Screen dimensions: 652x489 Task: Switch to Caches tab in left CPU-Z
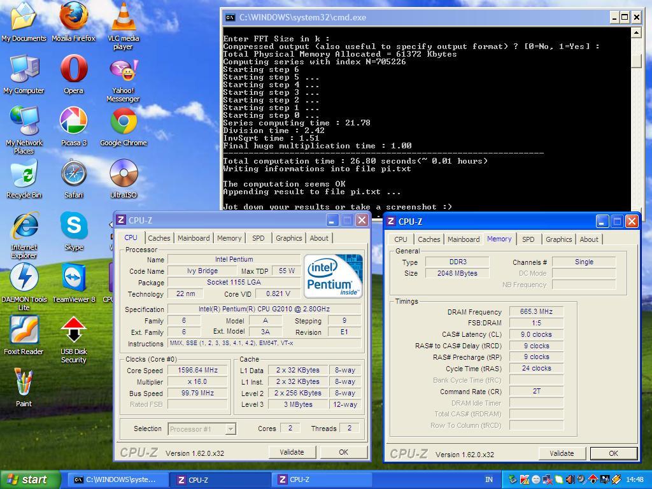click(159, 238)
